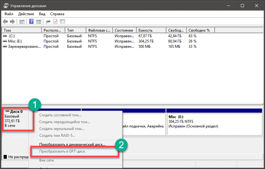Open the Справка menu
This screenshot has height=169, width=265.
(57, 14)
